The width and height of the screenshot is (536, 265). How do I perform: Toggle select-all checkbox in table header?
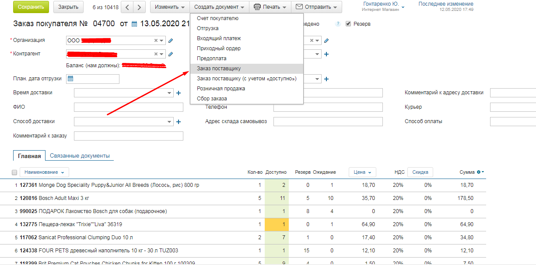(14, 172)
